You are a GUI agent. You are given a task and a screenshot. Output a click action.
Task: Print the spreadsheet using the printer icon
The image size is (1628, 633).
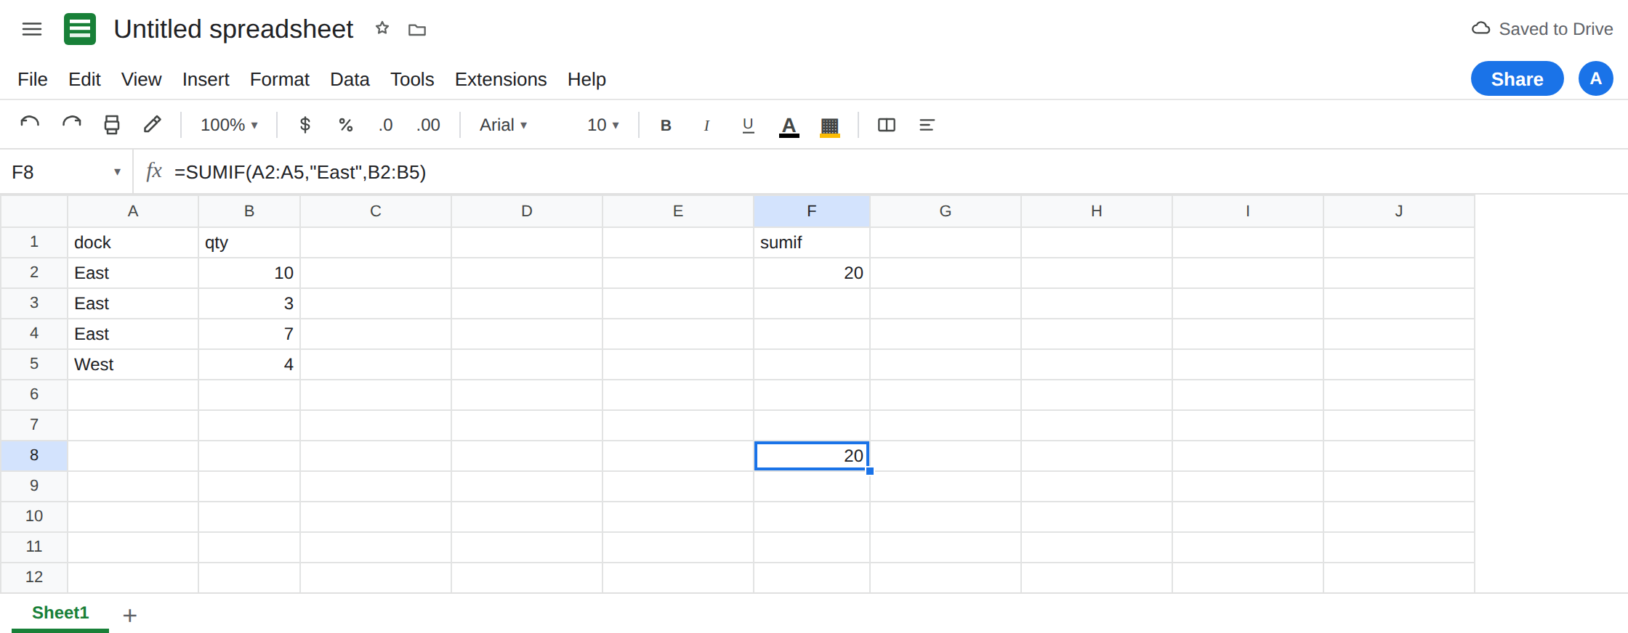[112, 124]
